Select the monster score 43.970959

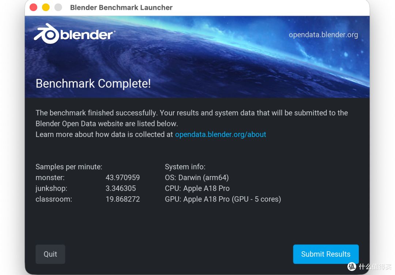tap(123, 178)
